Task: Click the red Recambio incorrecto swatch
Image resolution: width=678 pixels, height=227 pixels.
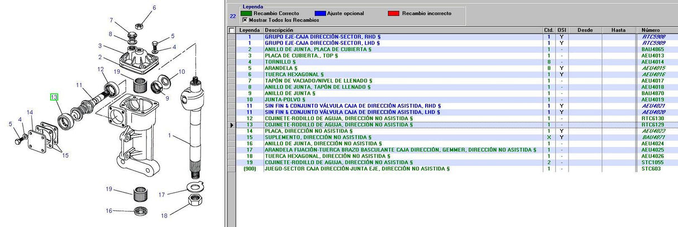Action: (394, 13)
